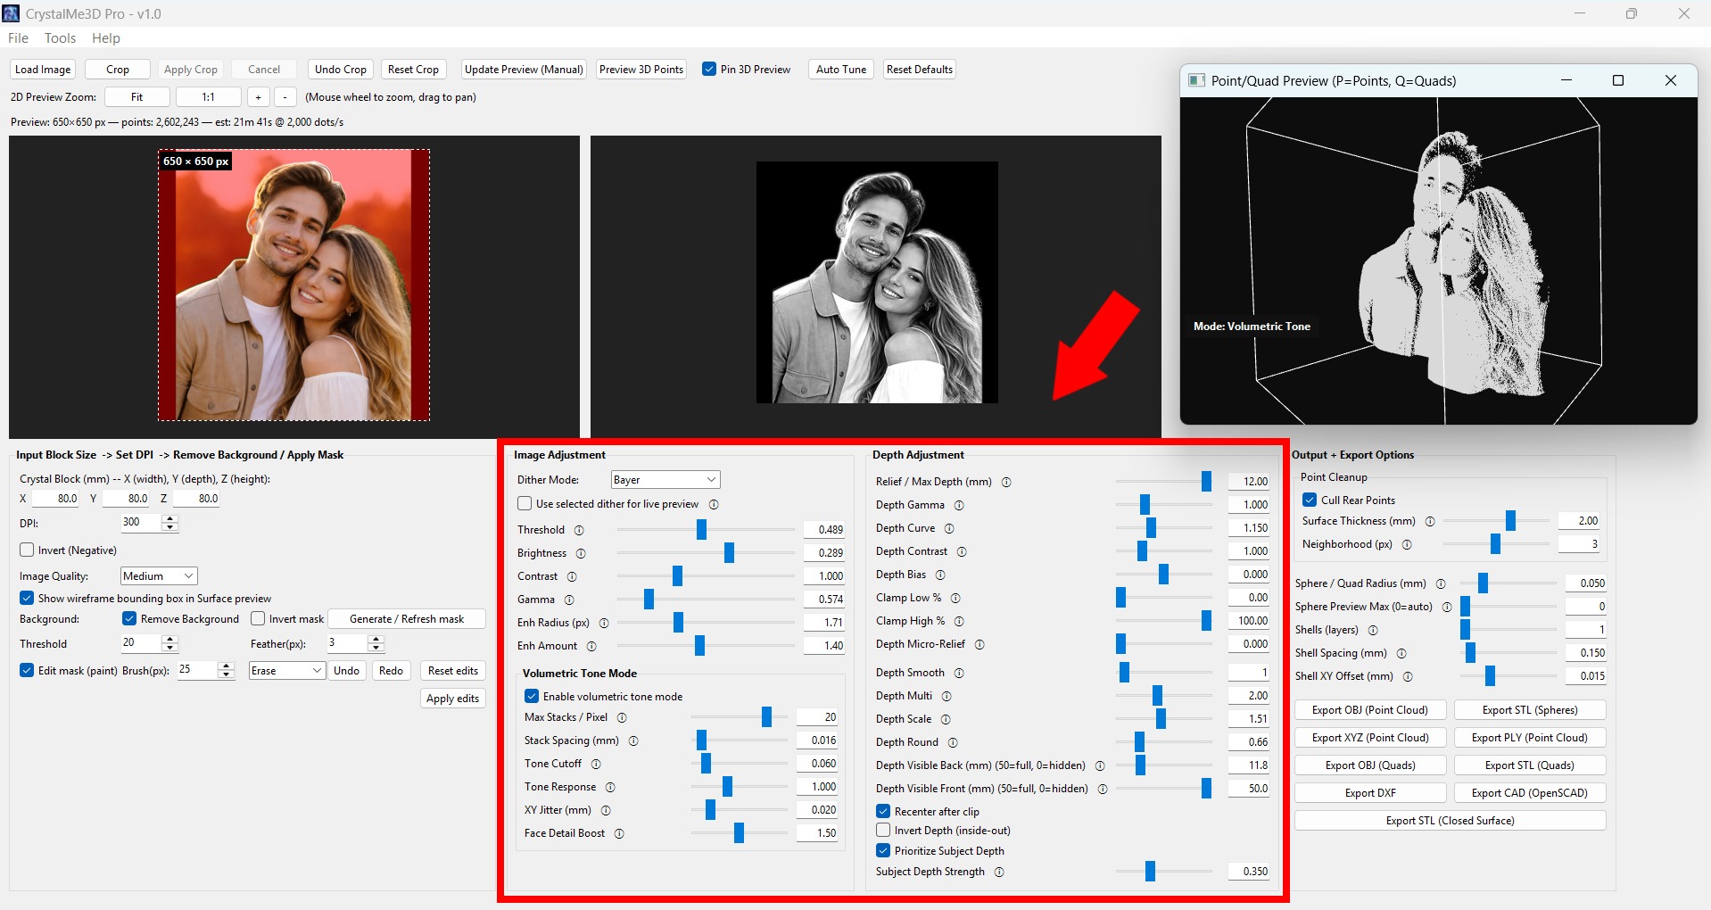Click Export STL (Closed Surface) button
This screenshot has width=1711, height=910.
tap(1450, 821)
